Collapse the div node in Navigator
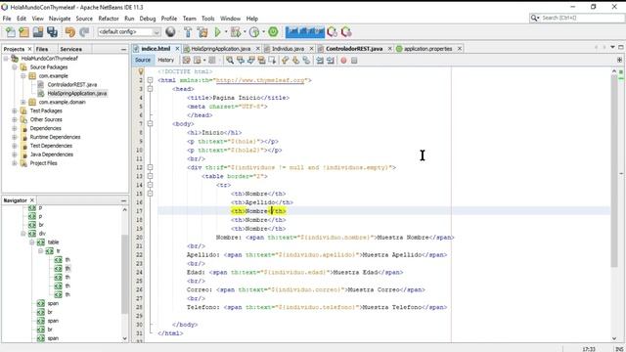626x352 pixels. point(23,234)
